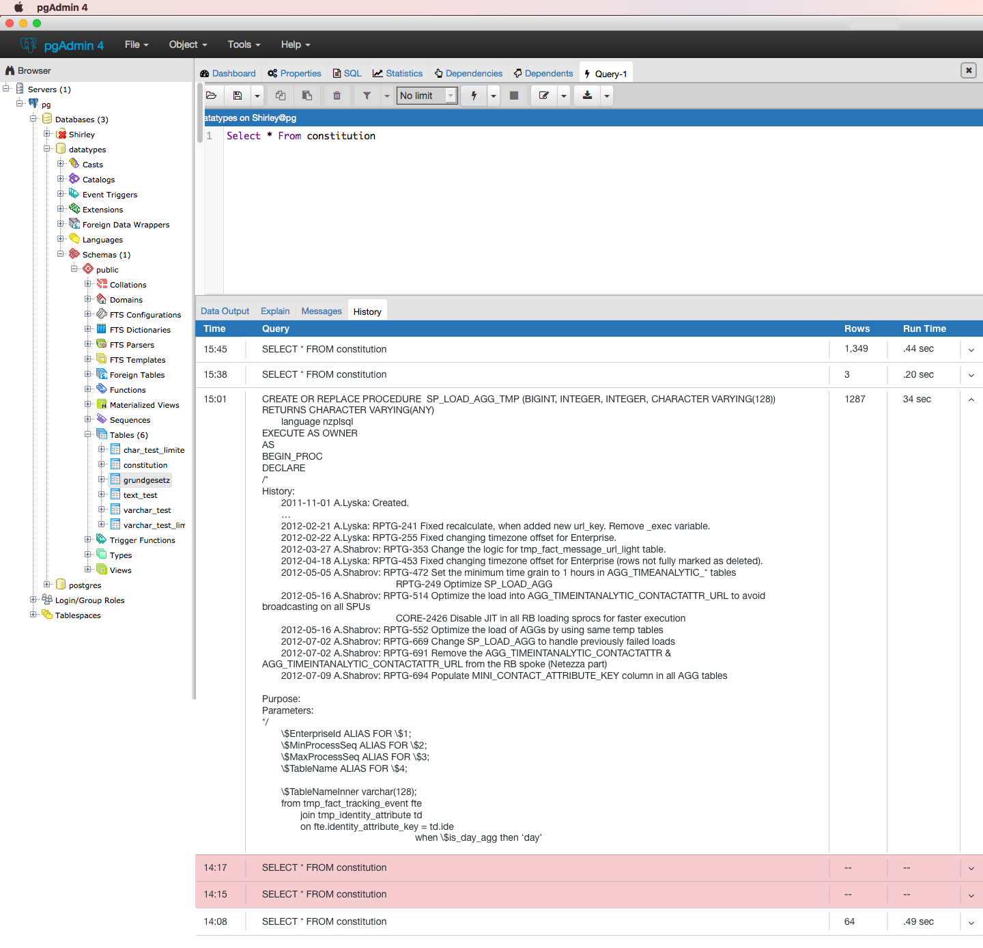Open the Statistics tab
The image size is (983, 948).
(x=403, y=74)
